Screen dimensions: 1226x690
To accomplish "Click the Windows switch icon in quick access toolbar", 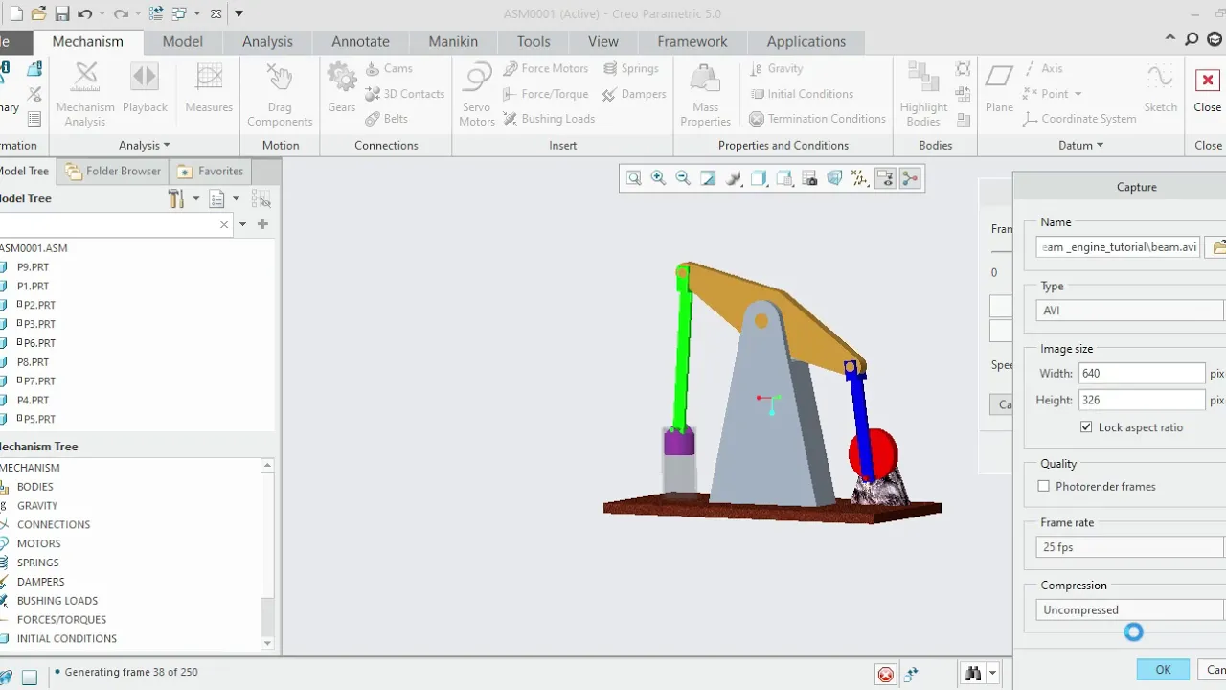I will point(179,13).
